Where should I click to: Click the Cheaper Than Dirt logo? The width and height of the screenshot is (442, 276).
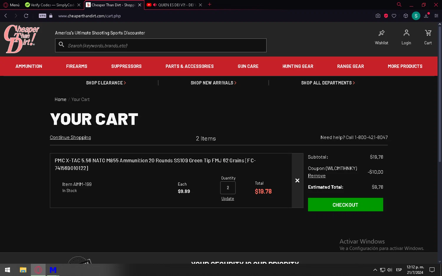(x=21, y=39)
